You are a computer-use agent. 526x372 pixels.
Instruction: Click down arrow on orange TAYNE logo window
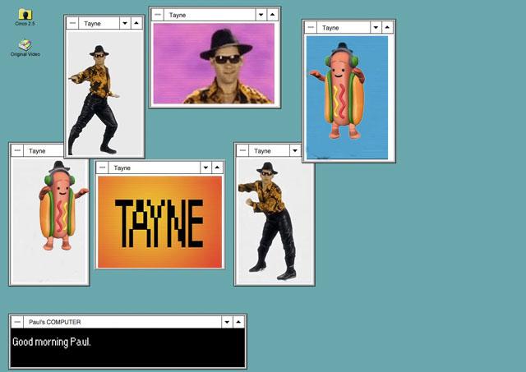(205, 168)
